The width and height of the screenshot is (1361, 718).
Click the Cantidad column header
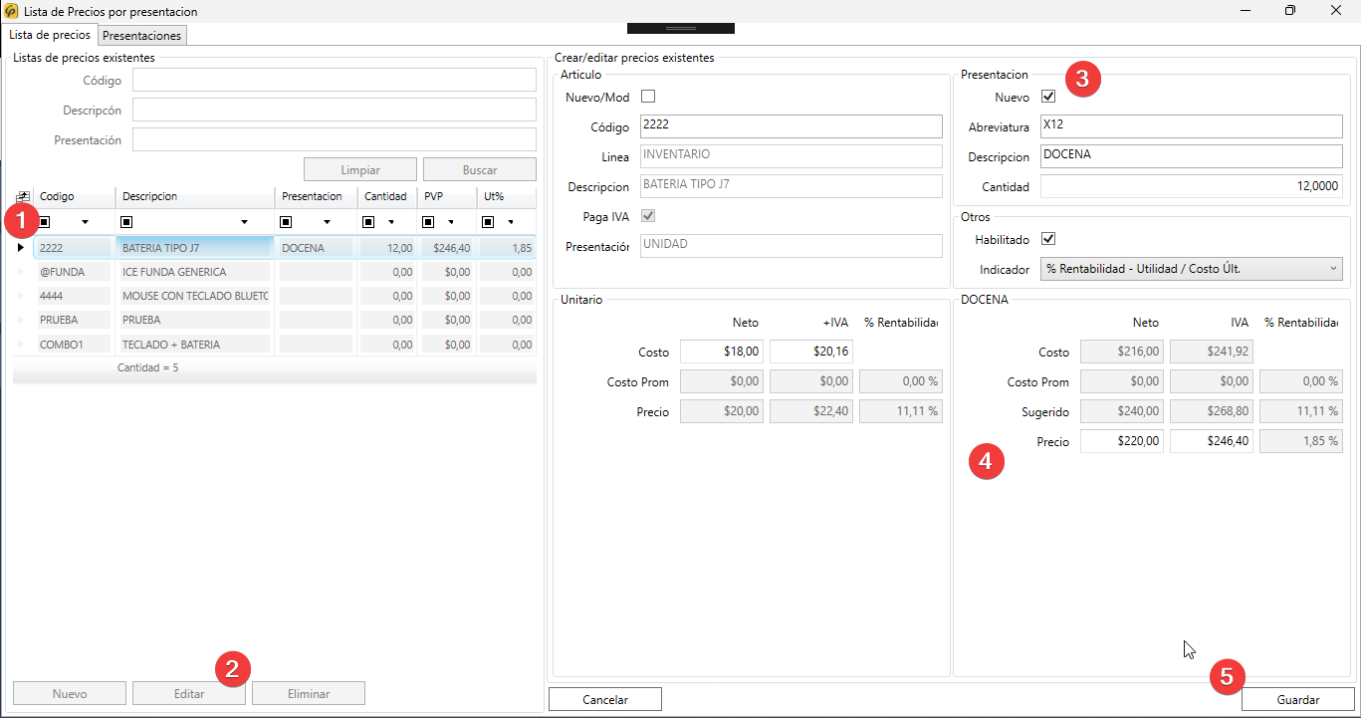tap(387, 196)
